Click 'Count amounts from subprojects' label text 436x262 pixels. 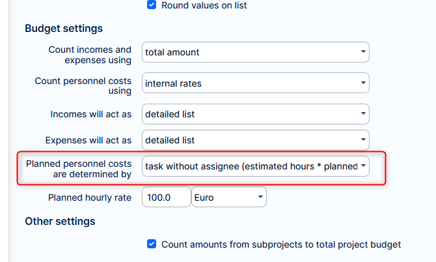pyautogui.click(x=281, y=244)
